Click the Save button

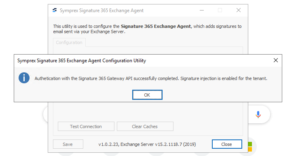click(68, 144)
